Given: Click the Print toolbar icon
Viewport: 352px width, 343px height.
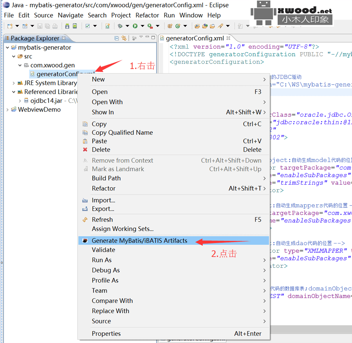Looking at the screenshot, I should point(55,26).
